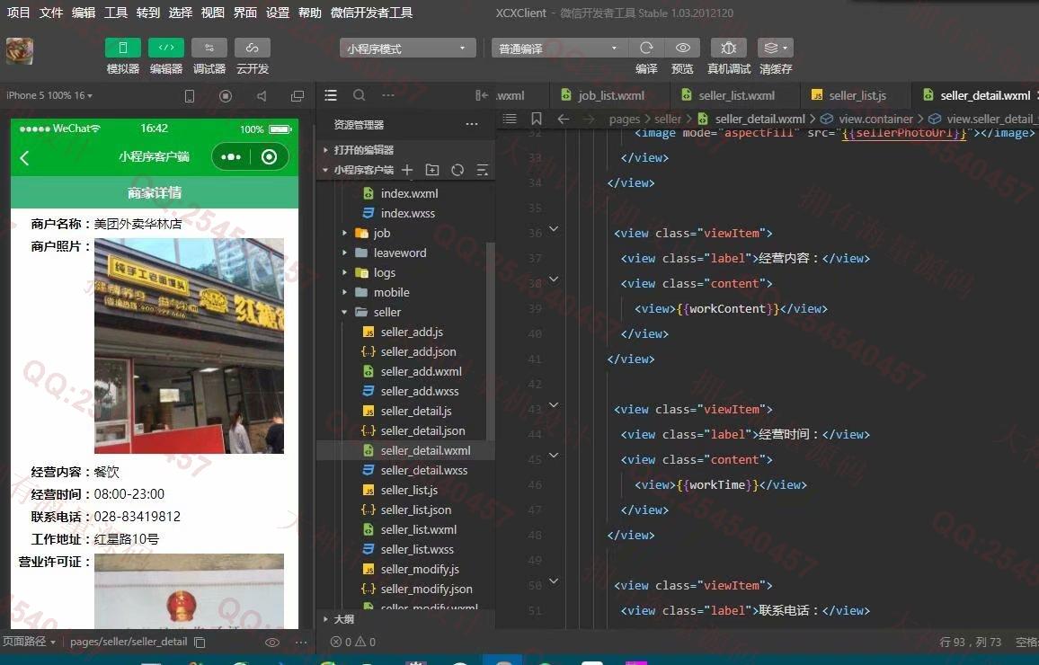Click the collapse all folders icon

pos(483,170)
